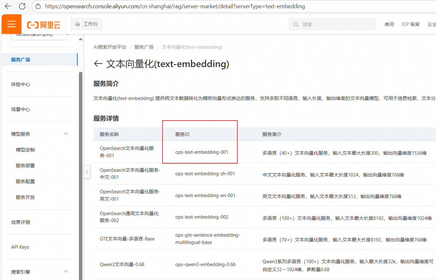
Task: Click the magnifier icon in the search box
Action: [296, 24]
